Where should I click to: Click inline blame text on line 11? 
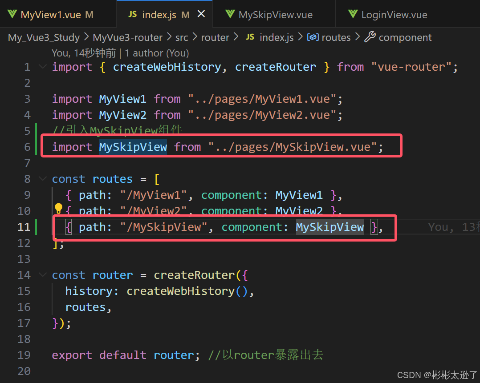point(454,227)
